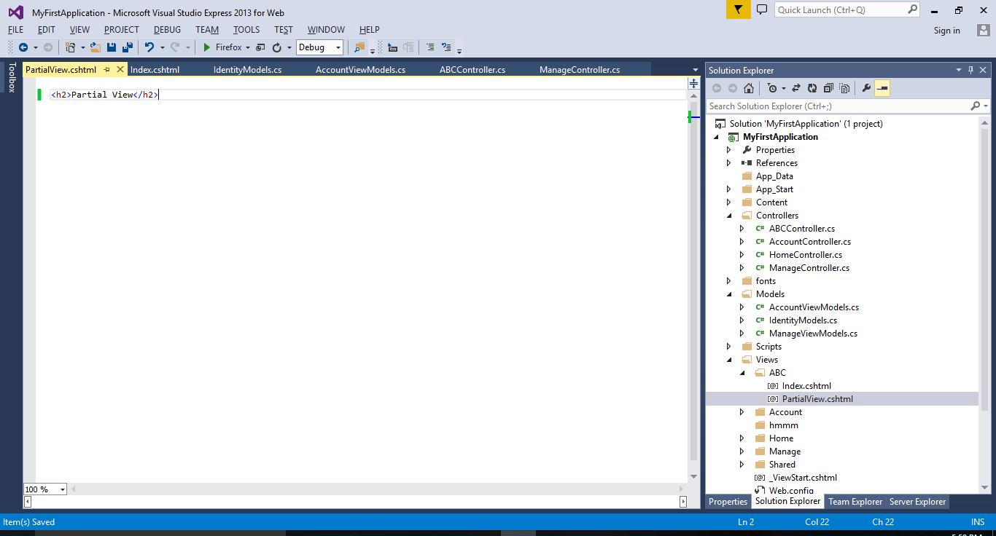The height and width of the screenshot is (536, 996).
Task: Collapse all nodes in Solution Explorer
Action: point(829,88)
